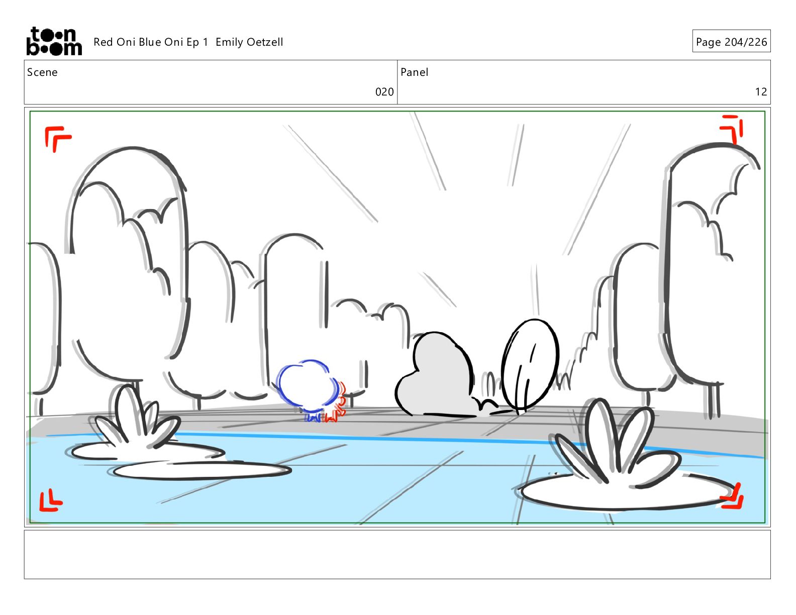Click the "Page 204/226" box
This screenshot has height=615, width=796.
coord(731,41)
